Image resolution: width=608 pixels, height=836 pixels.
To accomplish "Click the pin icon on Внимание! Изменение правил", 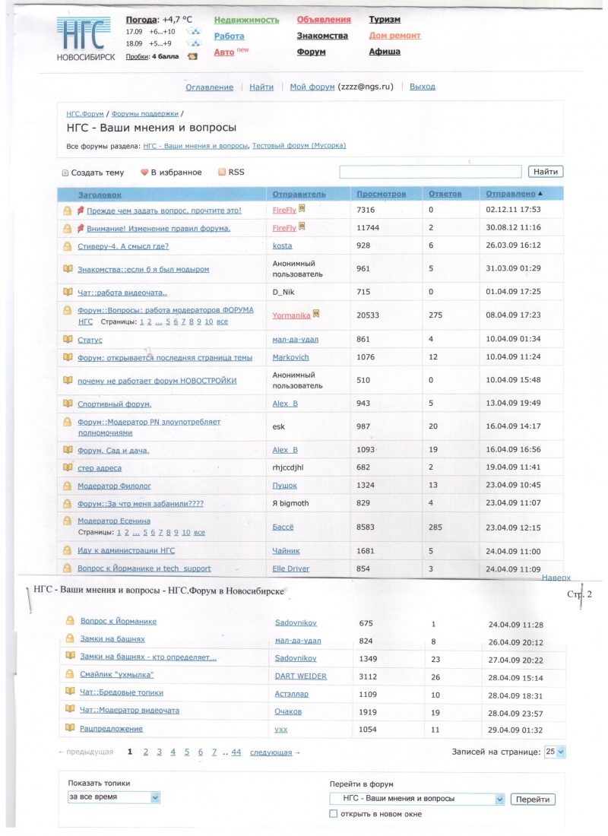I will pyautogui.click(x=81, y=228).
